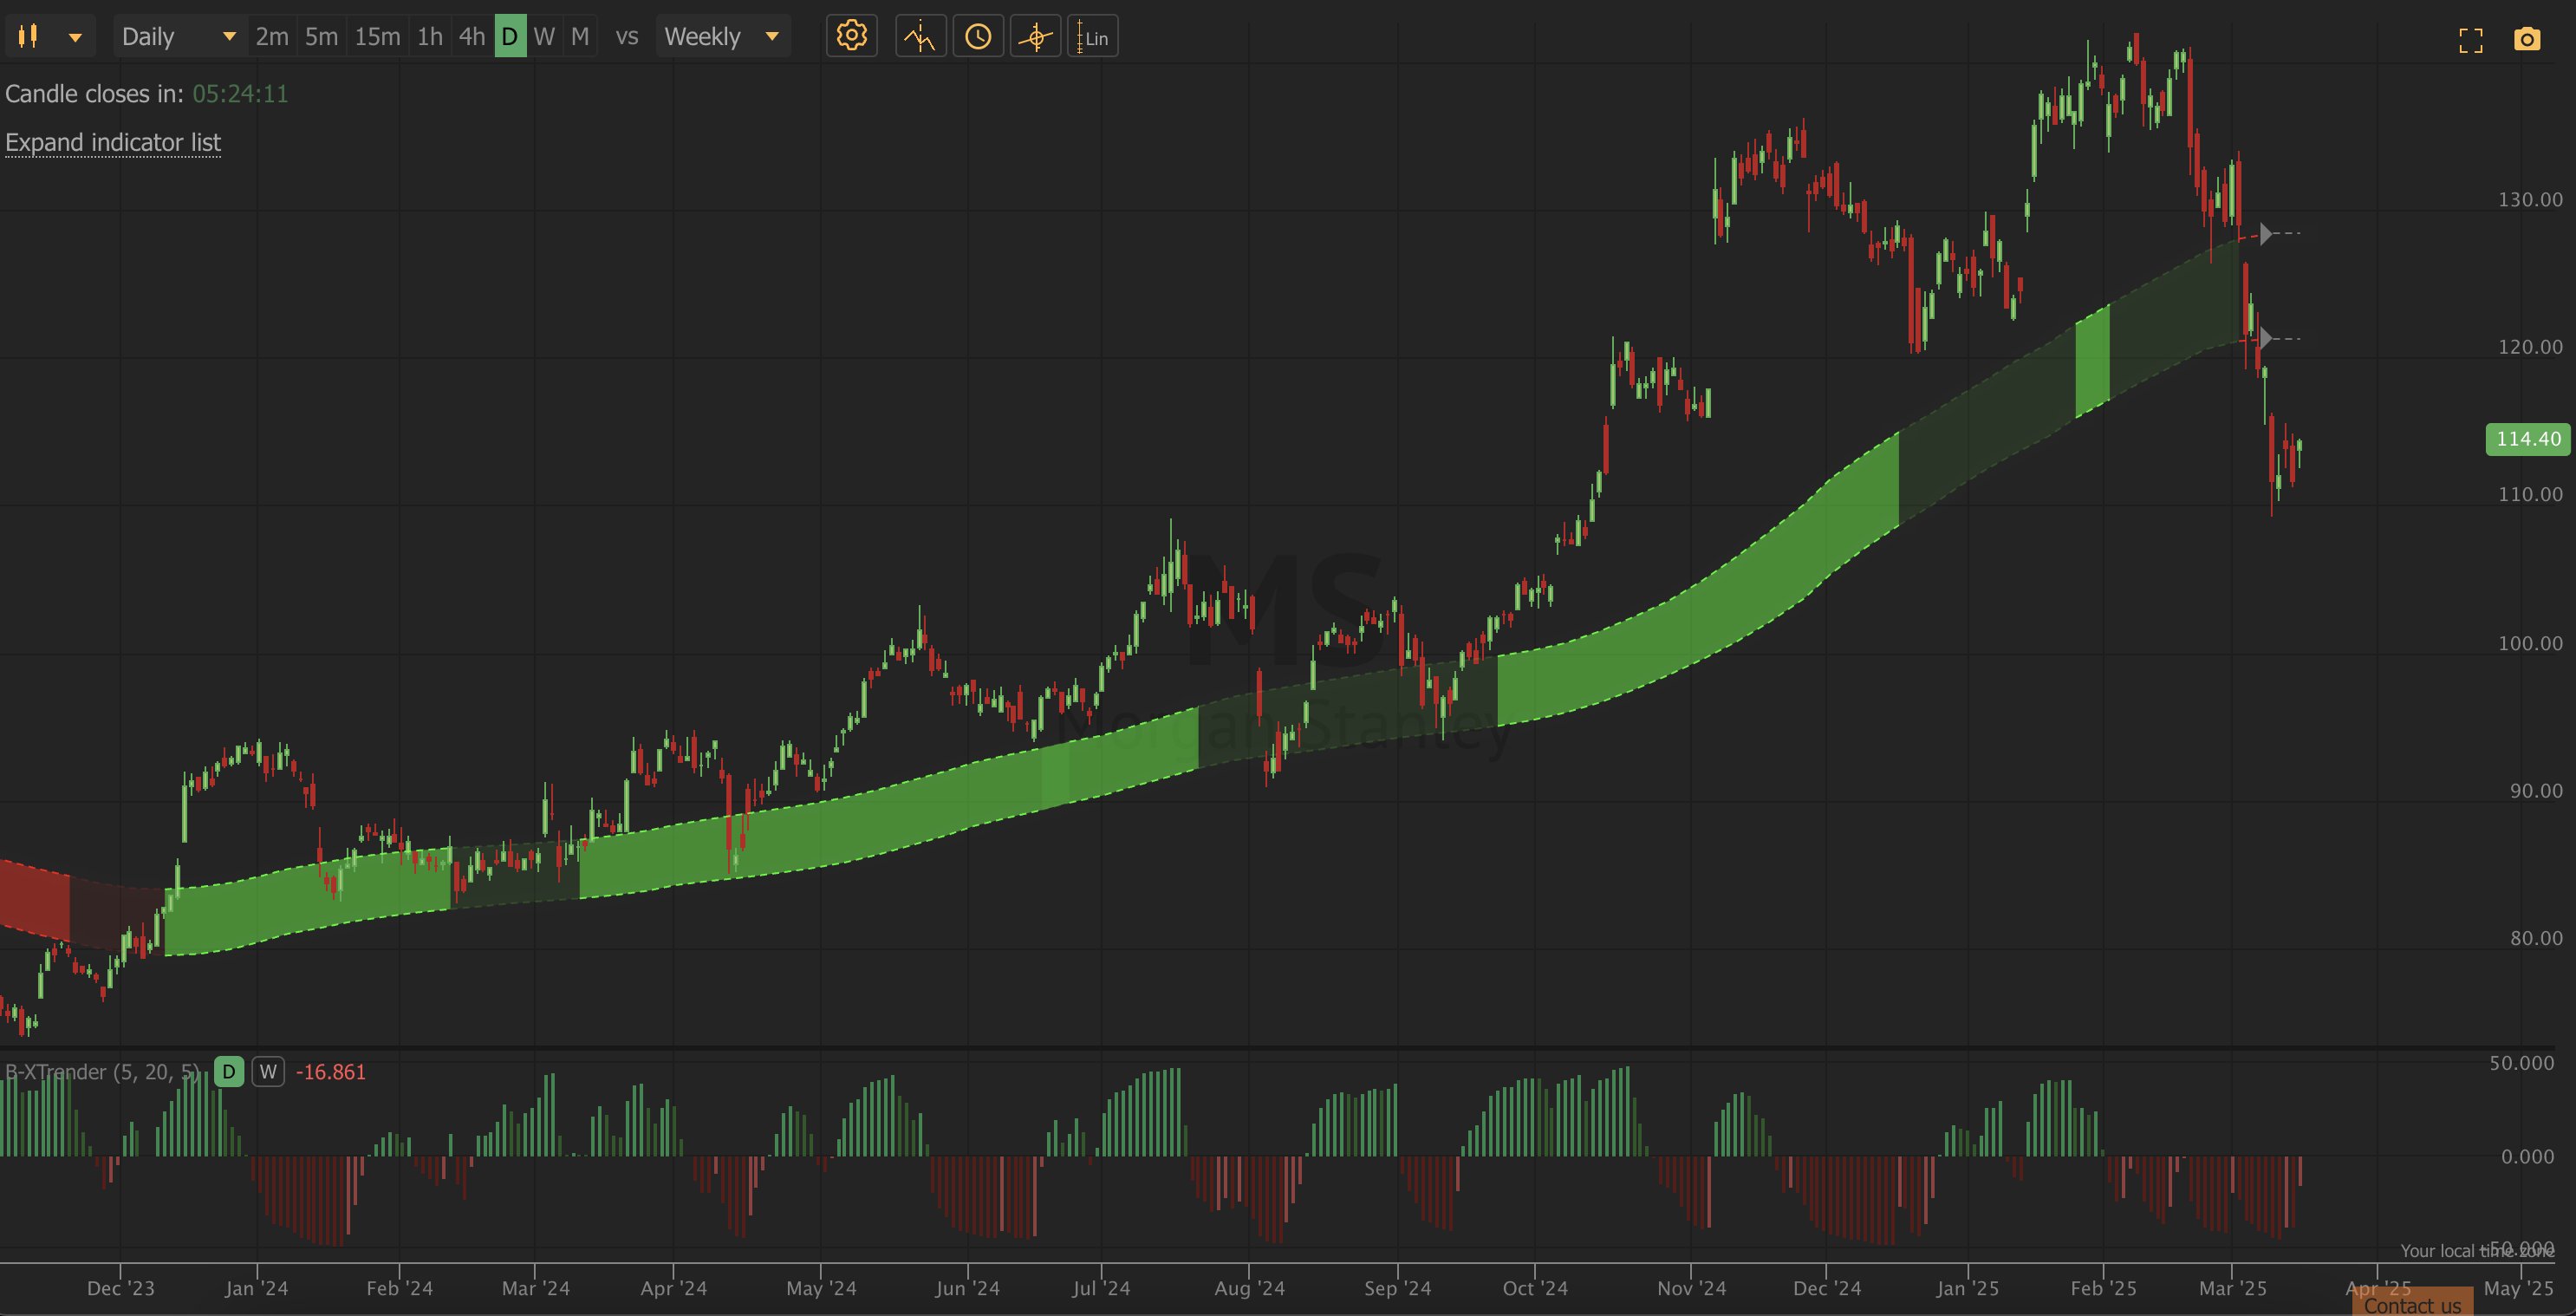Click the candlestick chart type icon

click(28, 37)
